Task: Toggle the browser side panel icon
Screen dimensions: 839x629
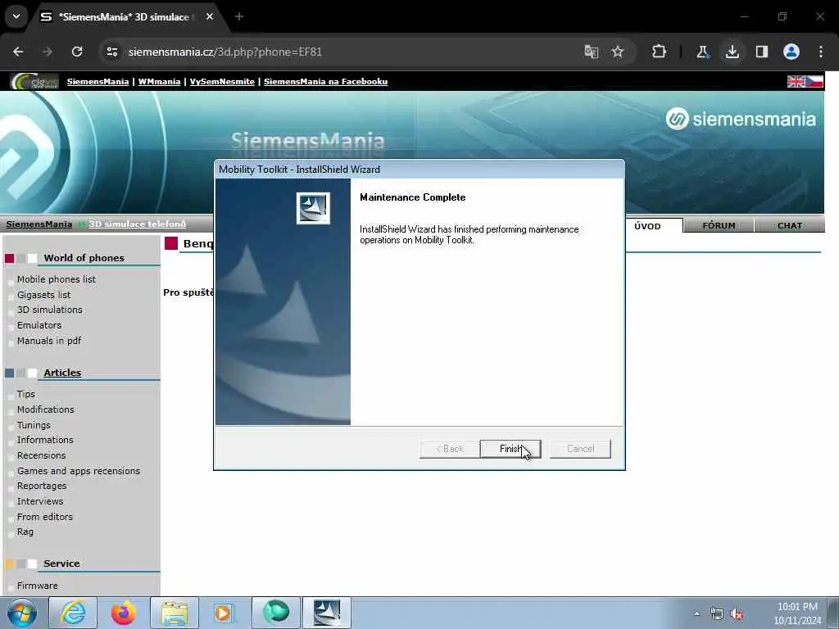Action: pyautogui.click(x=762, y=52)
